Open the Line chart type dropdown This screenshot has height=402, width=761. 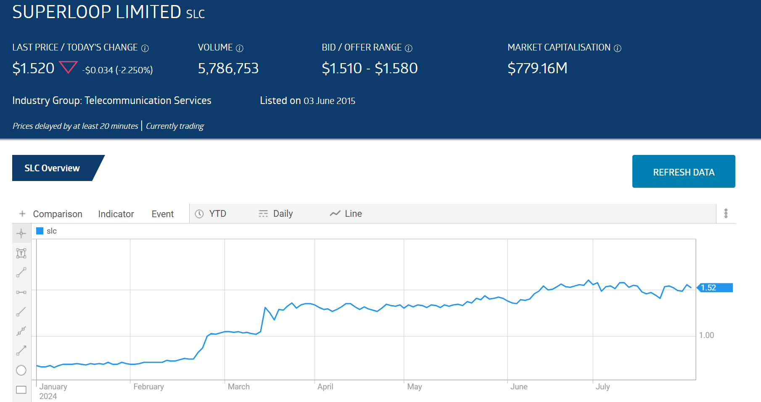click(x=353, y=214)
